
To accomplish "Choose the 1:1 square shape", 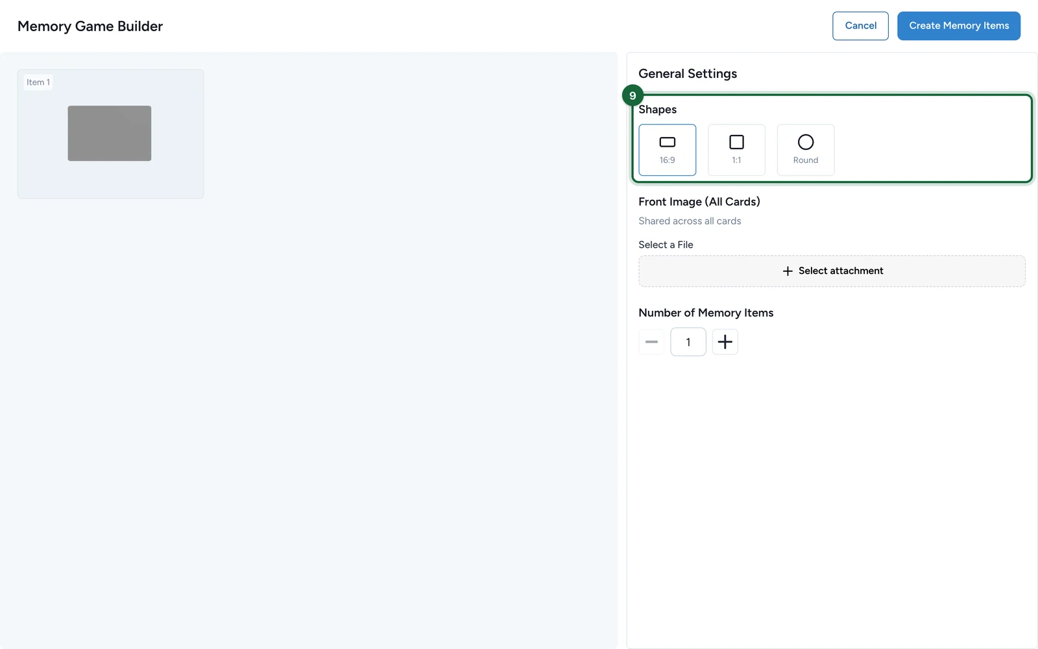I will click(736, 150).
